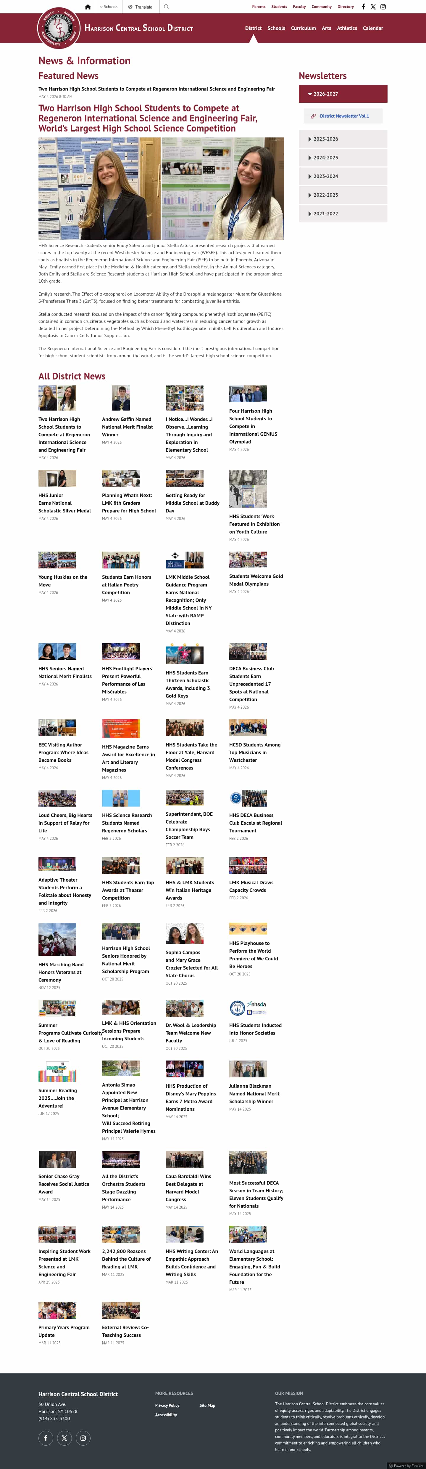The image size is (426, 1469).
Task: Open the Curriculum menu item
Action: [303, 28]
